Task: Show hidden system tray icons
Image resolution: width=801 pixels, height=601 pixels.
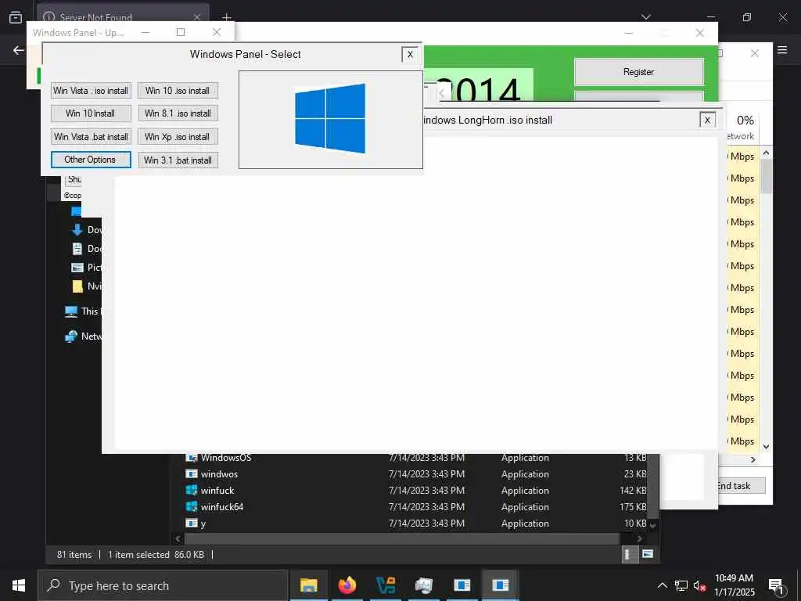Action: (x=662, y=585)
